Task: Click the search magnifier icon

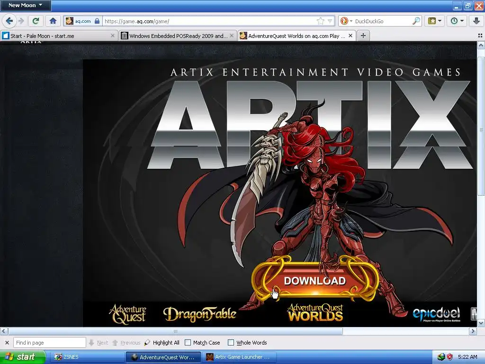Action: tap(416, 21)
